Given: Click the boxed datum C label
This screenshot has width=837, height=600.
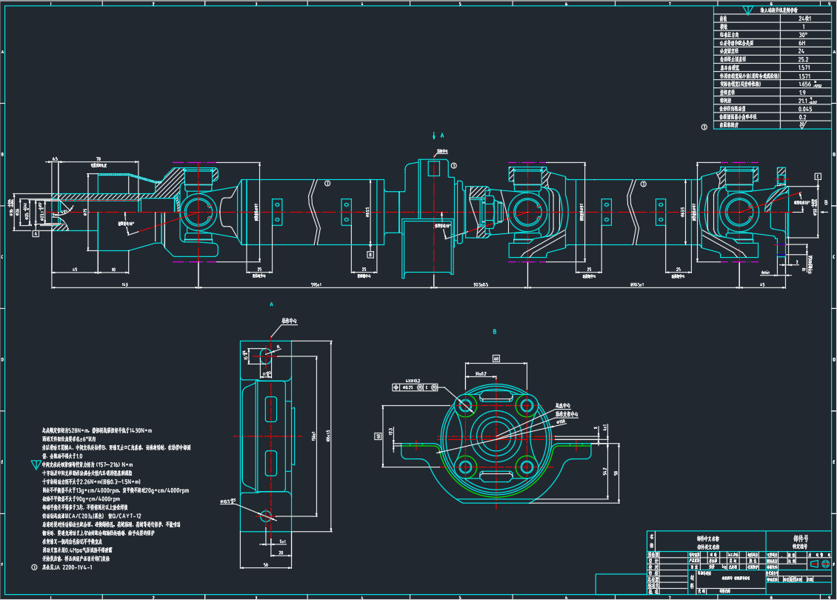Looking at the screenshot, I should [818, 177].
